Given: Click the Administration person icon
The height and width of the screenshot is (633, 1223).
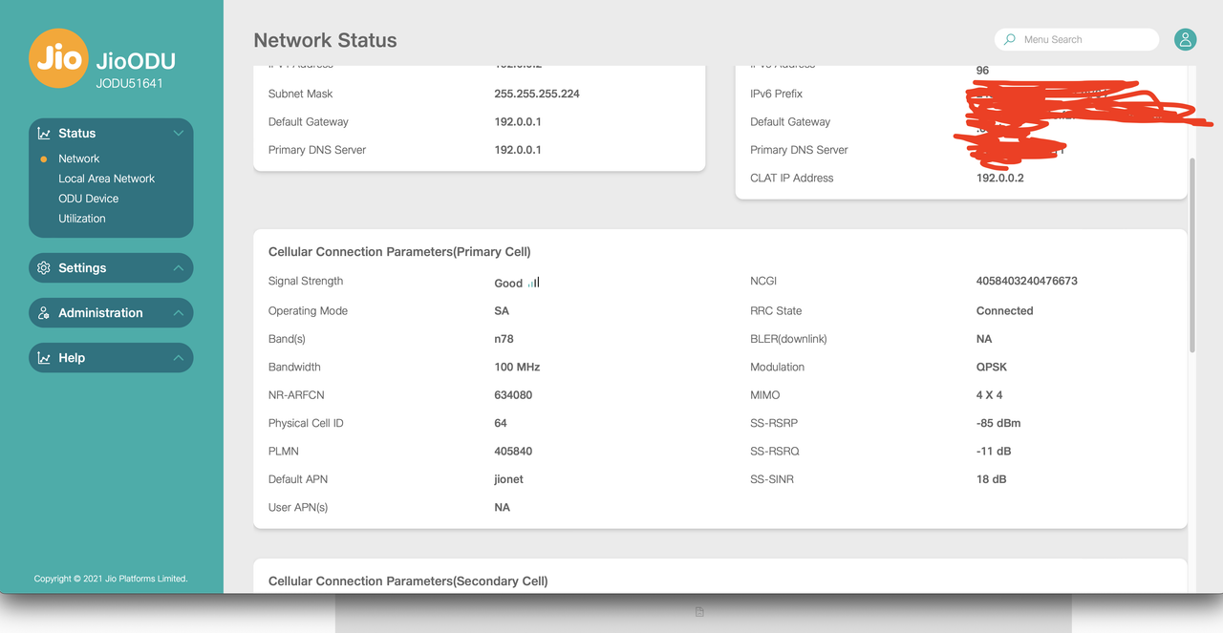Looking at the screenshot, I should [43, 312].
